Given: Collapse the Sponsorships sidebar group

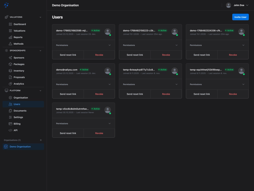Looking at the screenshot, I should [40, 50].
